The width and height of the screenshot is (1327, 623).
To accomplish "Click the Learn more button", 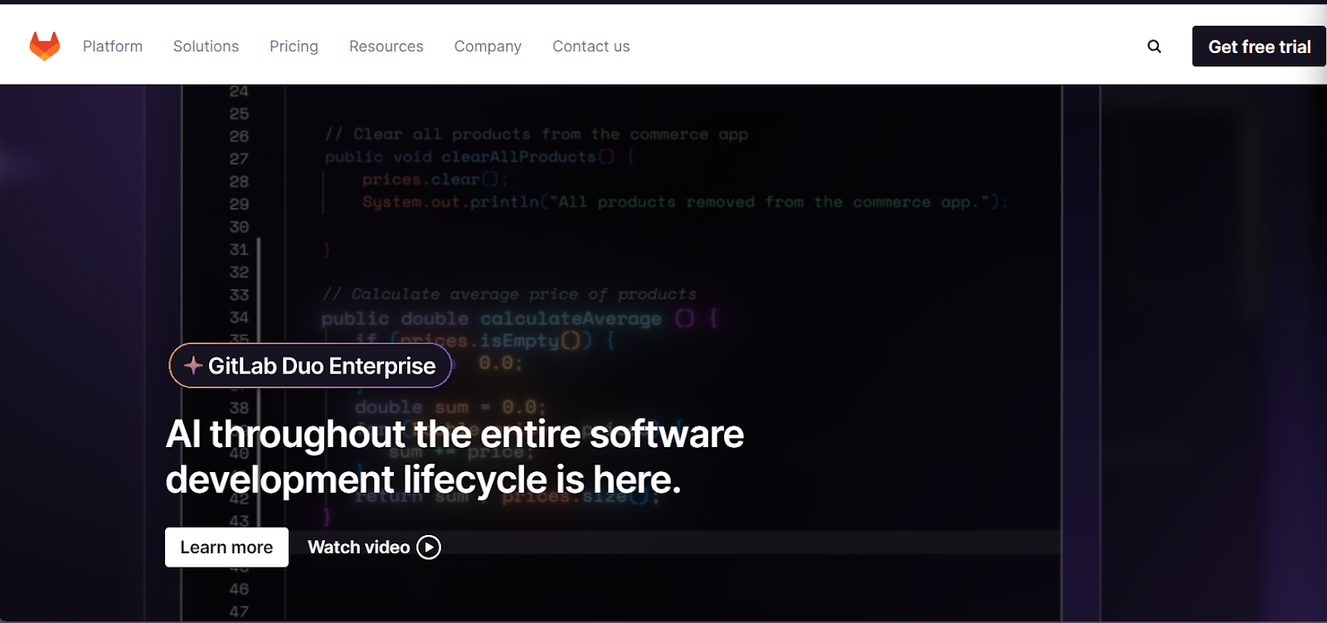I will [x=226, y=548].
